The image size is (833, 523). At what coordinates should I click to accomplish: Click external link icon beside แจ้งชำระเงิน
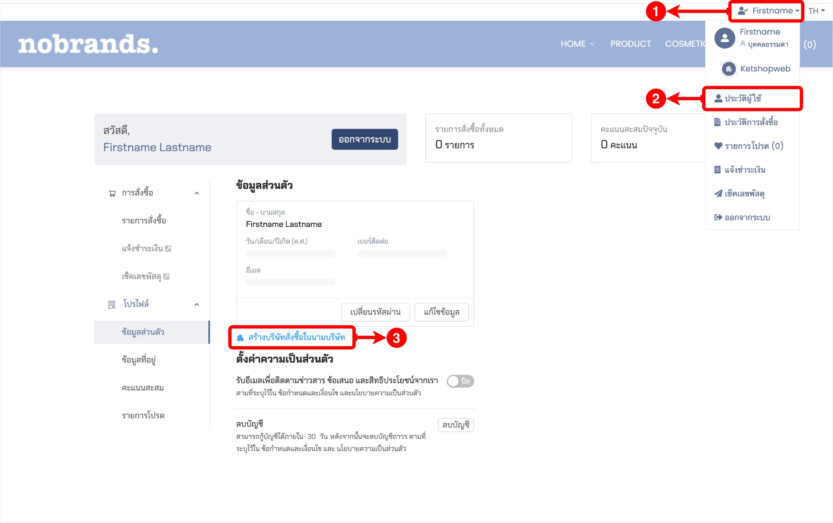(168, 249)
